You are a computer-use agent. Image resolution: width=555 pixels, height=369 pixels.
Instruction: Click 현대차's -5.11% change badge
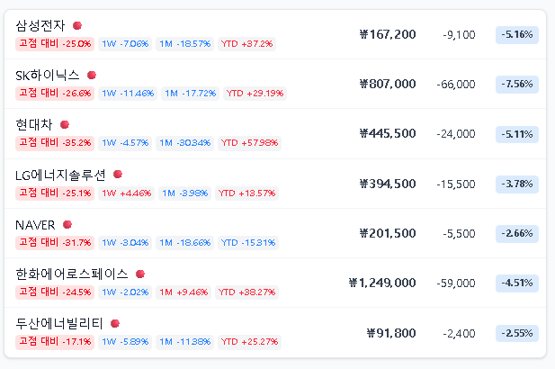516,134
